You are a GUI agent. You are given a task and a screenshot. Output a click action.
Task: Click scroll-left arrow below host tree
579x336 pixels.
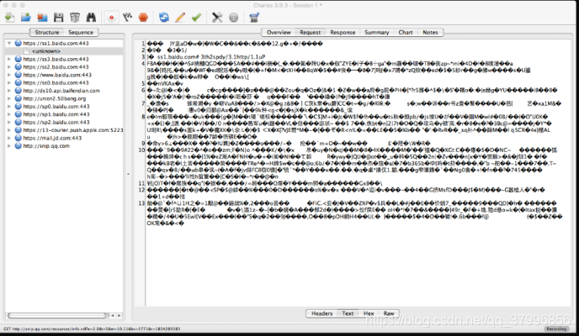point(113,316)
